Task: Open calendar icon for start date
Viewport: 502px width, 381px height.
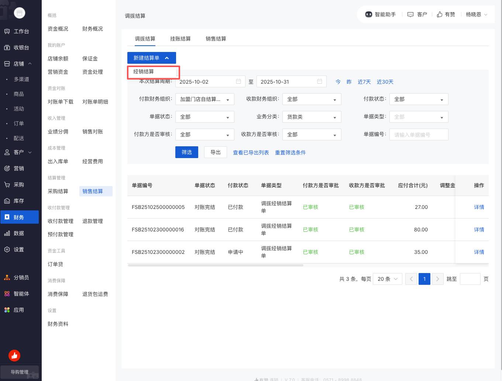Action: (x=238, y=81)
